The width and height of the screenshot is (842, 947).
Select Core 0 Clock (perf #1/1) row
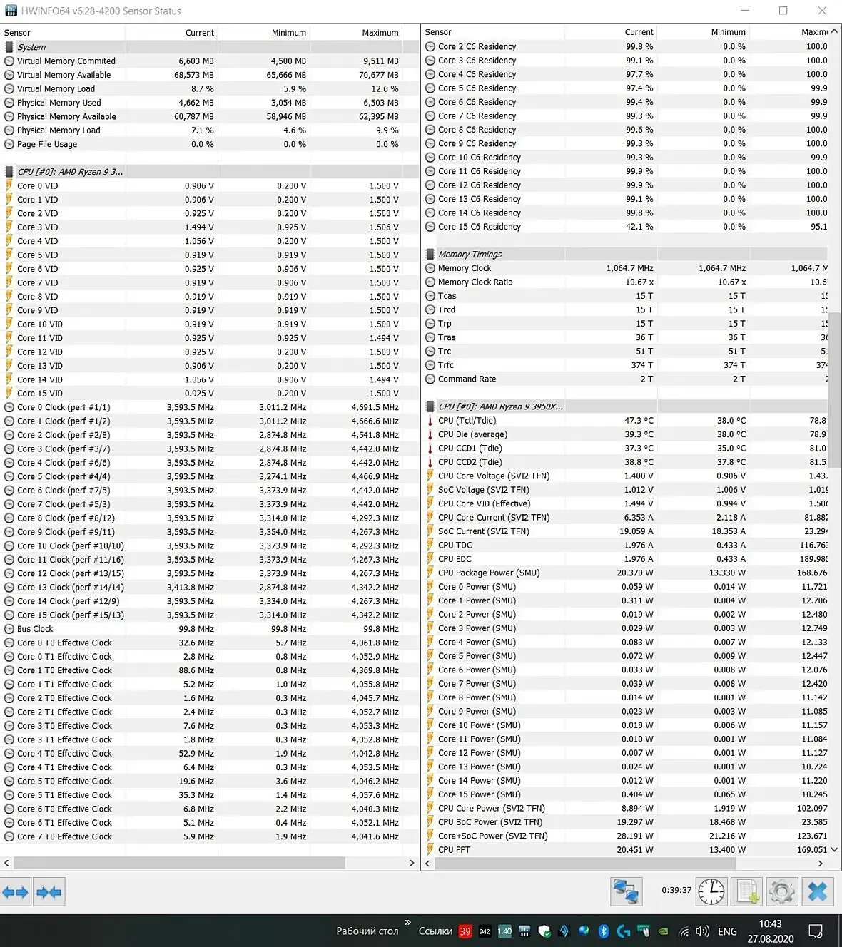click(x=210, y=407)
